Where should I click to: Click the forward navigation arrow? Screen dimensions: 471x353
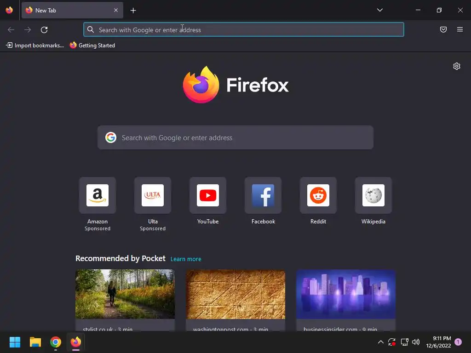[x=28, y=30]
